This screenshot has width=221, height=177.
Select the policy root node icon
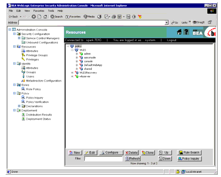pos(72,46)
